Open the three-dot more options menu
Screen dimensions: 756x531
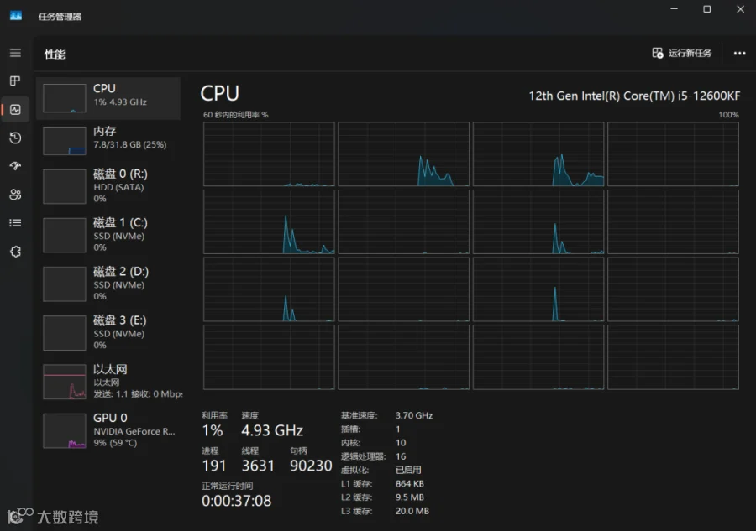(739, 53)
